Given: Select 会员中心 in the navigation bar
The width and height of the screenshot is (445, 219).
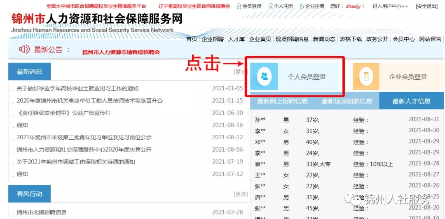Looking at the screenshot, I should tap(404, 39).
